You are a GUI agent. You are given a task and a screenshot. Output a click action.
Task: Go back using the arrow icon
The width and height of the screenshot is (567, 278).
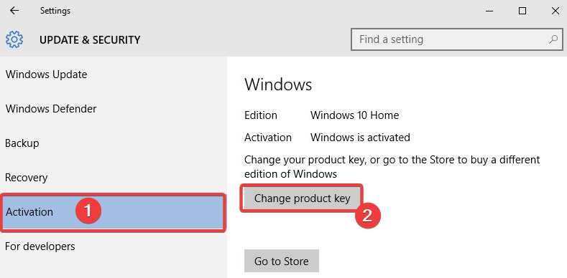[14, 11]
